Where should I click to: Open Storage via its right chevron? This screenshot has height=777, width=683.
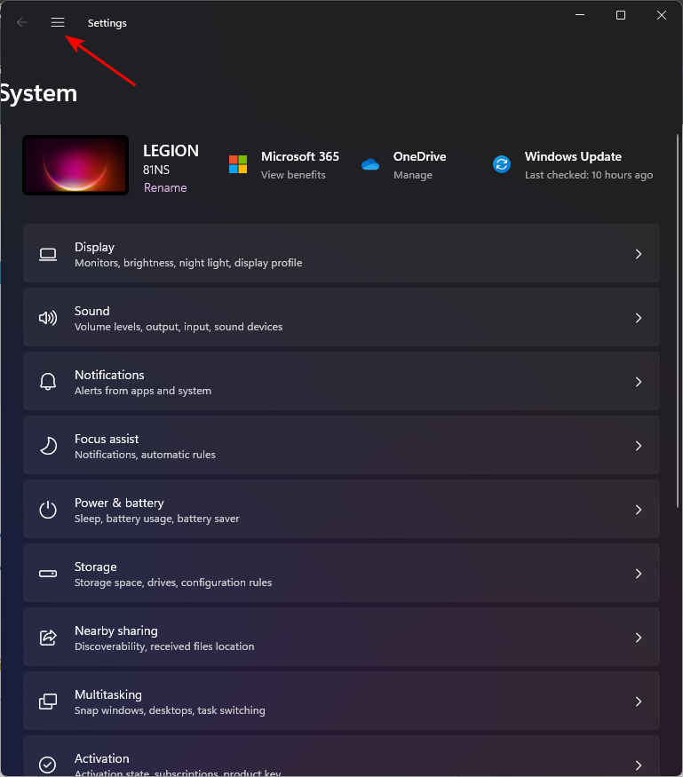[x=638, y=574]
